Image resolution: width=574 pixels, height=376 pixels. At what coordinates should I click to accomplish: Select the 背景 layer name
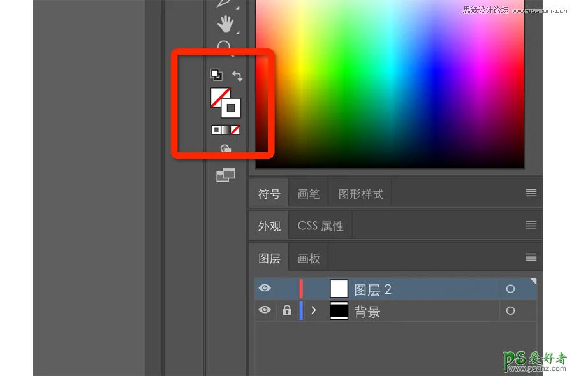[367, 312]
